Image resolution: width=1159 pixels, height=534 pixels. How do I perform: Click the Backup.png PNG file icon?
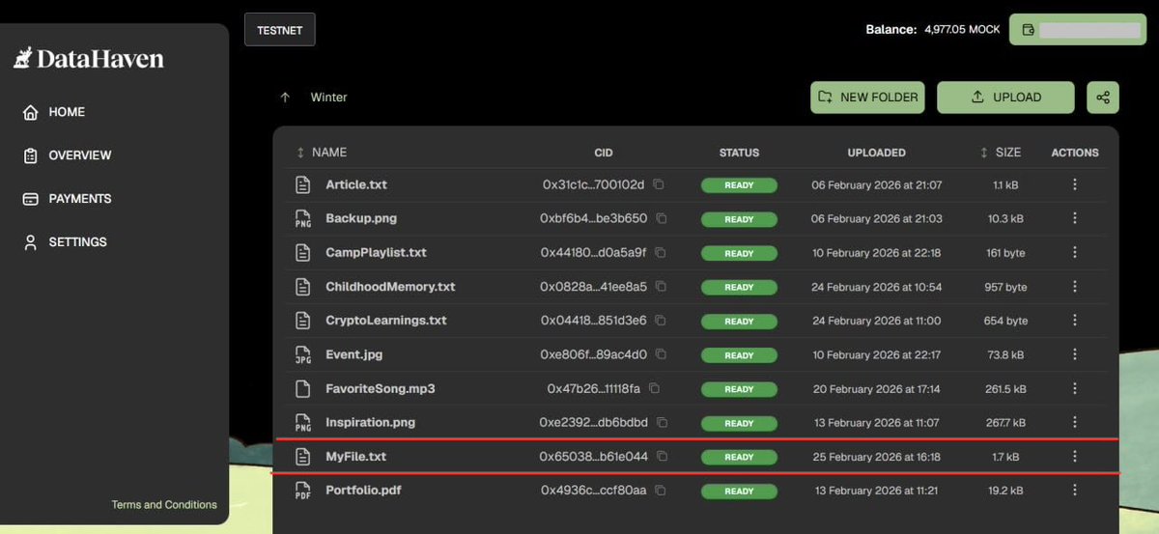tap(303, 218)
